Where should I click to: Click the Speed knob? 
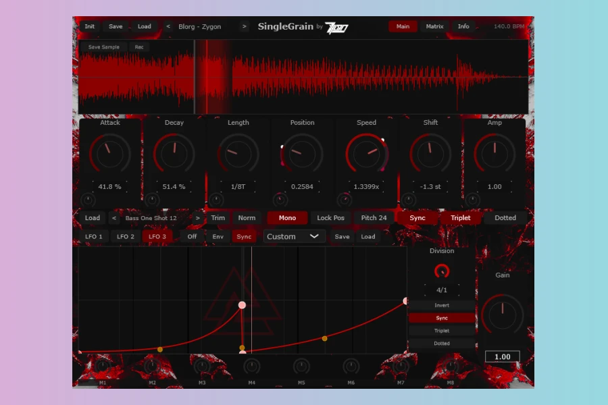tap(366, 154)
